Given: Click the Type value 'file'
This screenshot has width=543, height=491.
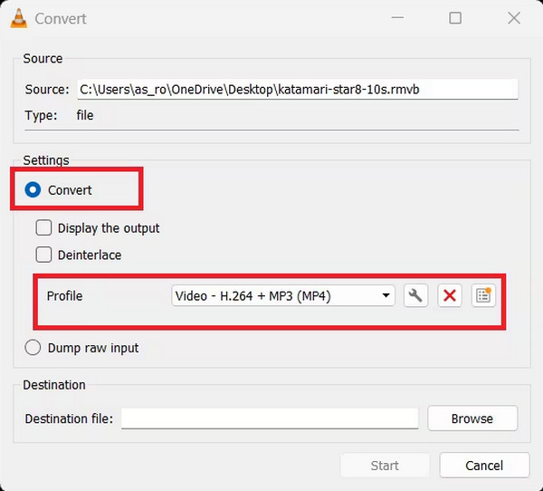Looking at the screenshot, I should point(85,115).
